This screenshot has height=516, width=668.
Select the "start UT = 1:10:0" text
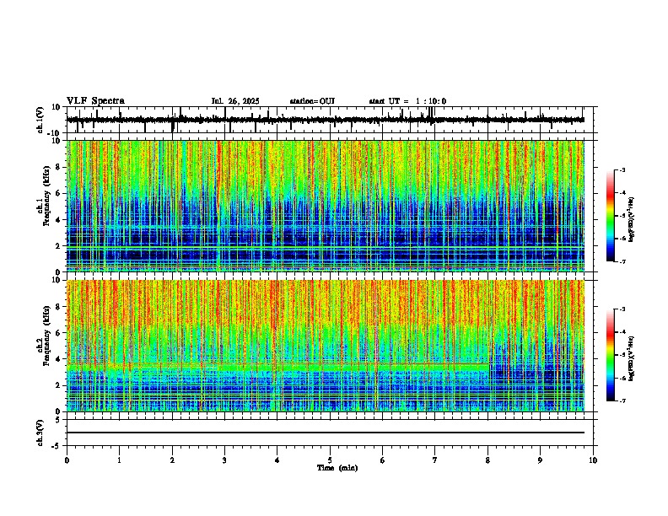coord(407,101)
